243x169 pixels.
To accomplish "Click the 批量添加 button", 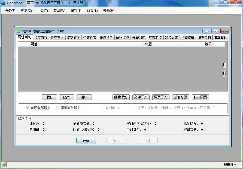I will 121,97.
